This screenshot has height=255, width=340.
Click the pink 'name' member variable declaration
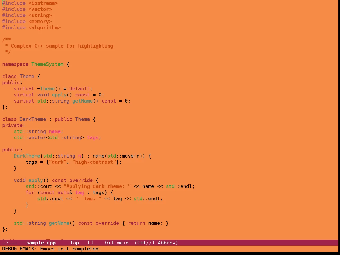click(x=55, y=131)
